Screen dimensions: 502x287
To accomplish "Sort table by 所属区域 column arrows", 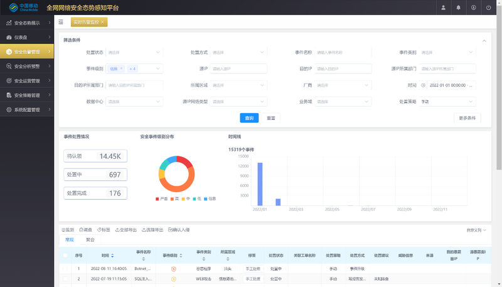I will click(x=228, y=259).
